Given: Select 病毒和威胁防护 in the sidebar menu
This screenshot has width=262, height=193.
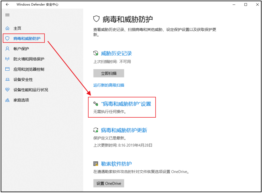Looking at the screenshot, I should point(27,38).
